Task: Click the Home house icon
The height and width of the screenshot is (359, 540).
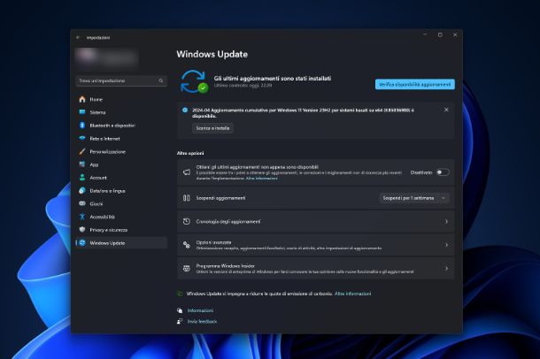Action: (82, 99)
